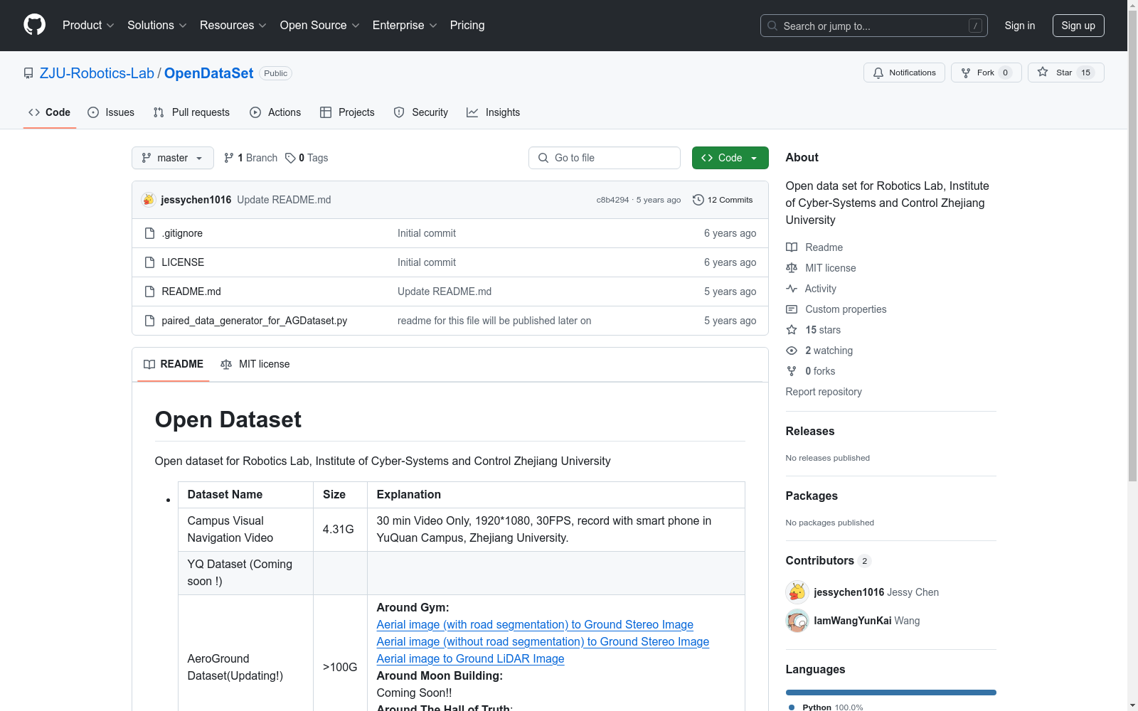This screenshot has height=711, width=1138.
Task: Click the fork icon in Fork button
Action: [x=966, y=73]
